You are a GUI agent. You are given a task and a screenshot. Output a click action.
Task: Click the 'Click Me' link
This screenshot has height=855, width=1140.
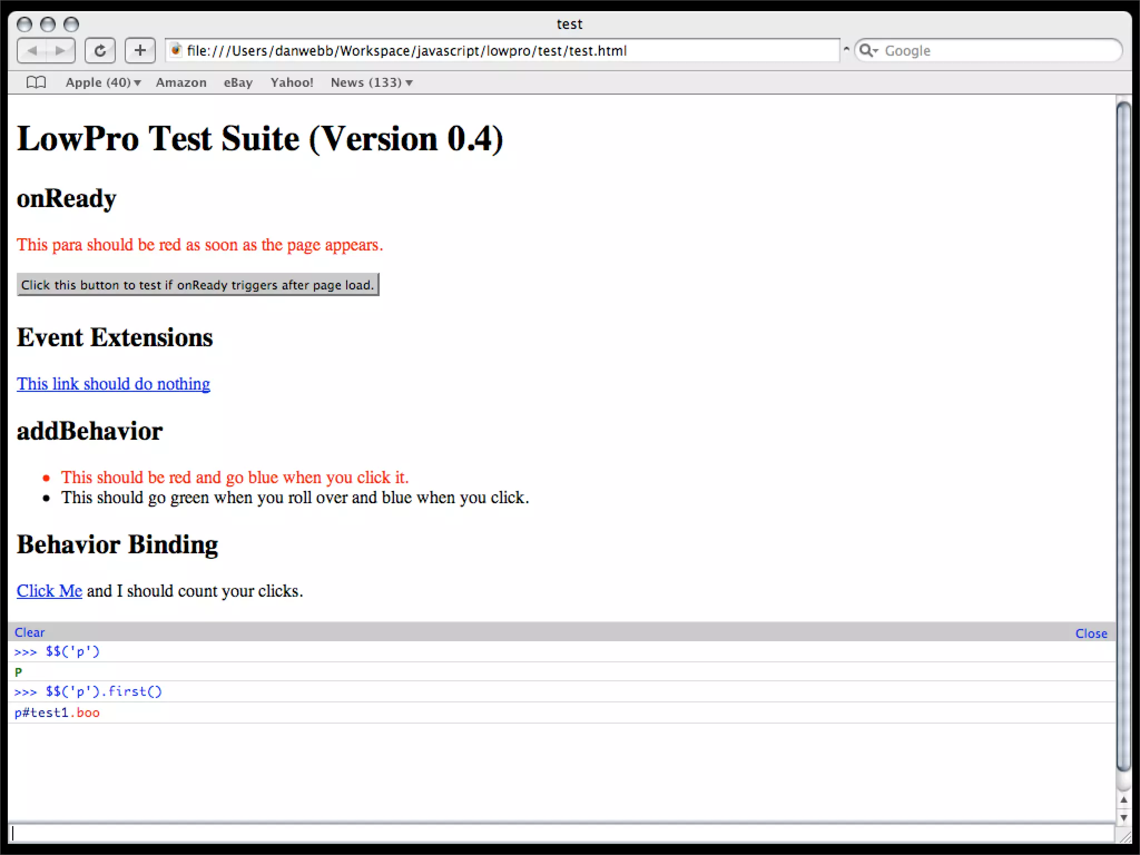(49, 591)
